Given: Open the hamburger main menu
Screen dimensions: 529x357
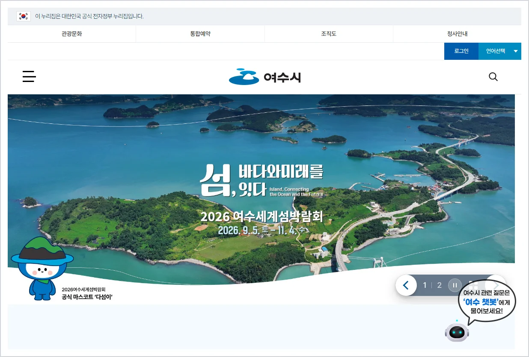Looking at the screenshot, I should [29, 77].
